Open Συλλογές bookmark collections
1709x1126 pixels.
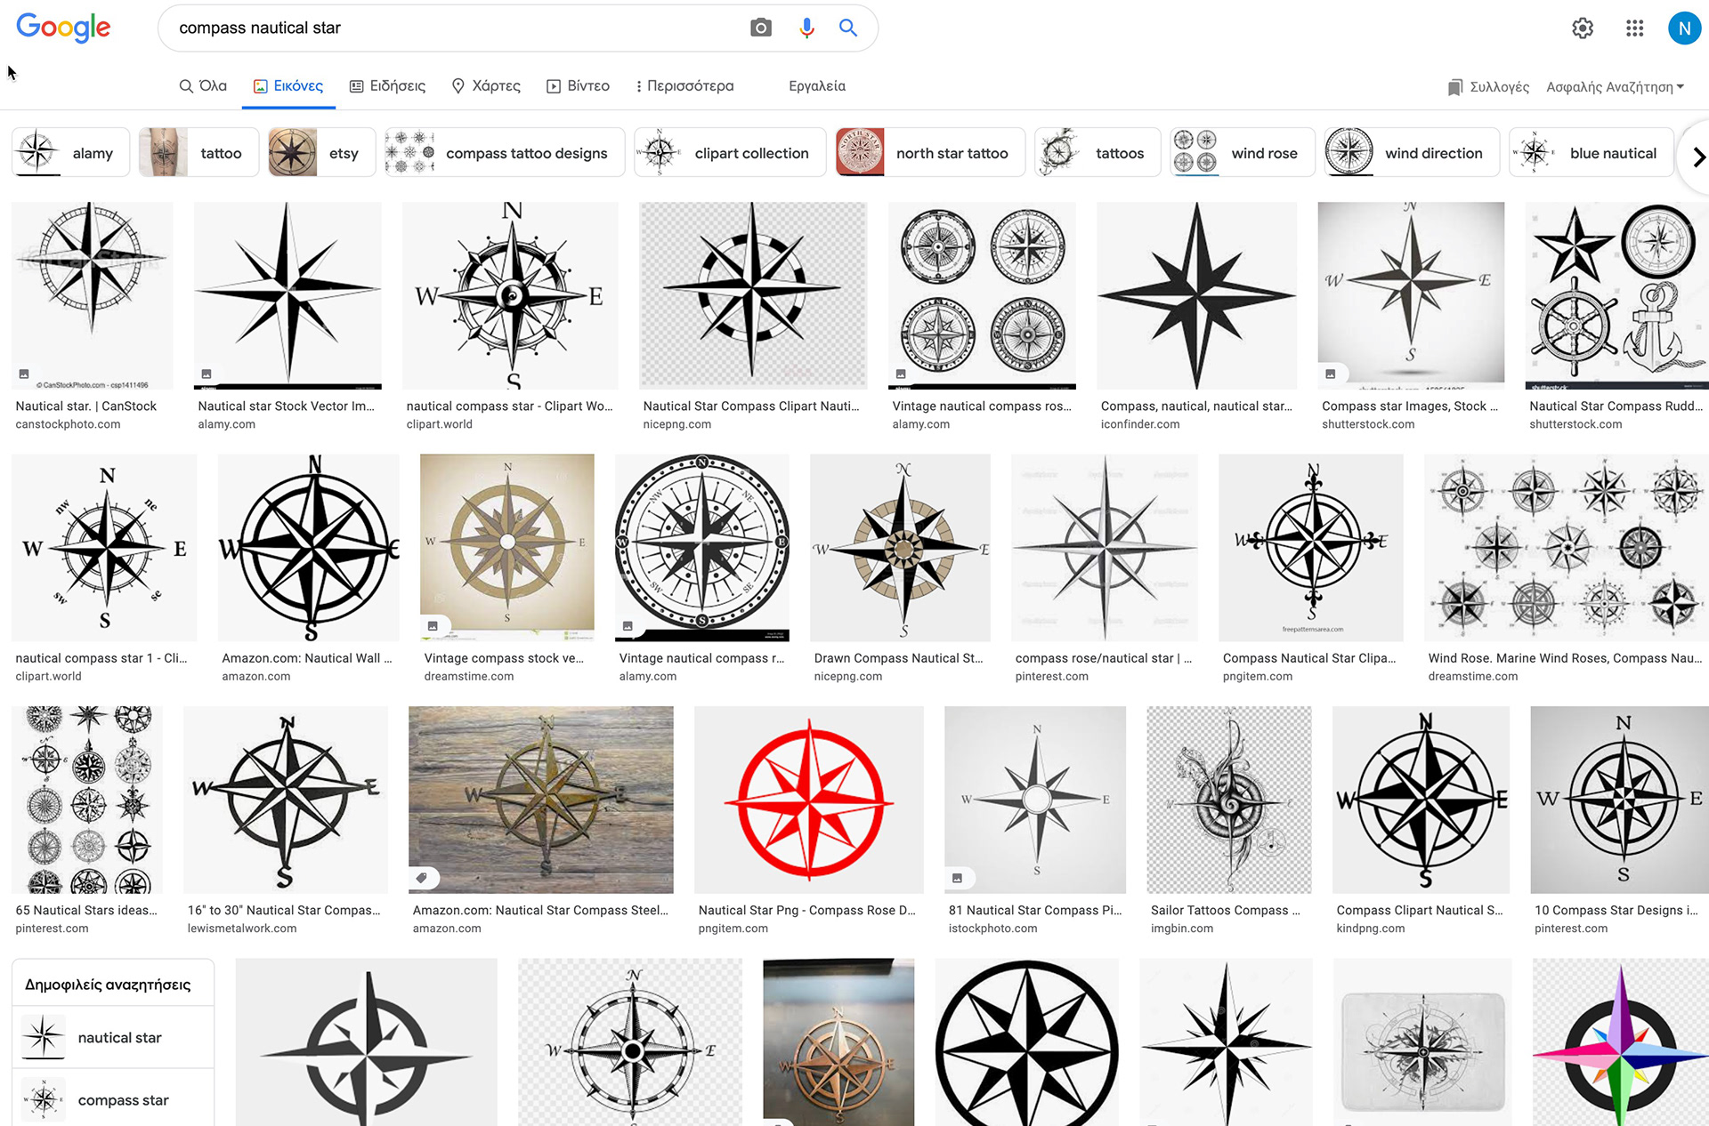coord(1488,87)
